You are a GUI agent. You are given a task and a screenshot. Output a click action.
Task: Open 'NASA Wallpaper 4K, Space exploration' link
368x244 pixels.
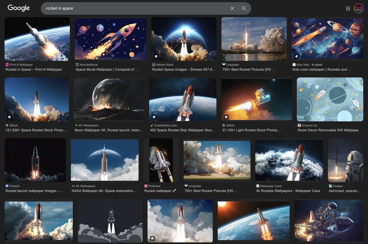(x=104, y=191)
